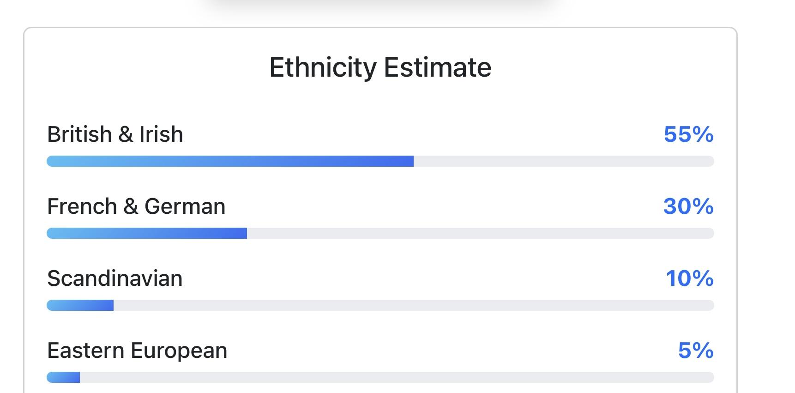Select the French & German label
The height and width of the screenshot is (393, 795).
pyautogui.click(x=136, y=206)
